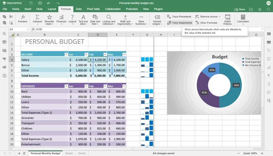
Task: Toggle Show Formulas mode
Action: 206,23
